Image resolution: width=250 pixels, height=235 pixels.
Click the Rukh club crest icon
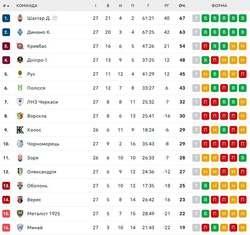click(x=20, y=74)
